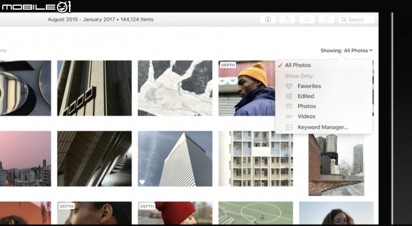The width and height of the screenshot is (412, 226).
Task: Open the tiled staircase architecture photo
Action: click(x=94, y=159)
